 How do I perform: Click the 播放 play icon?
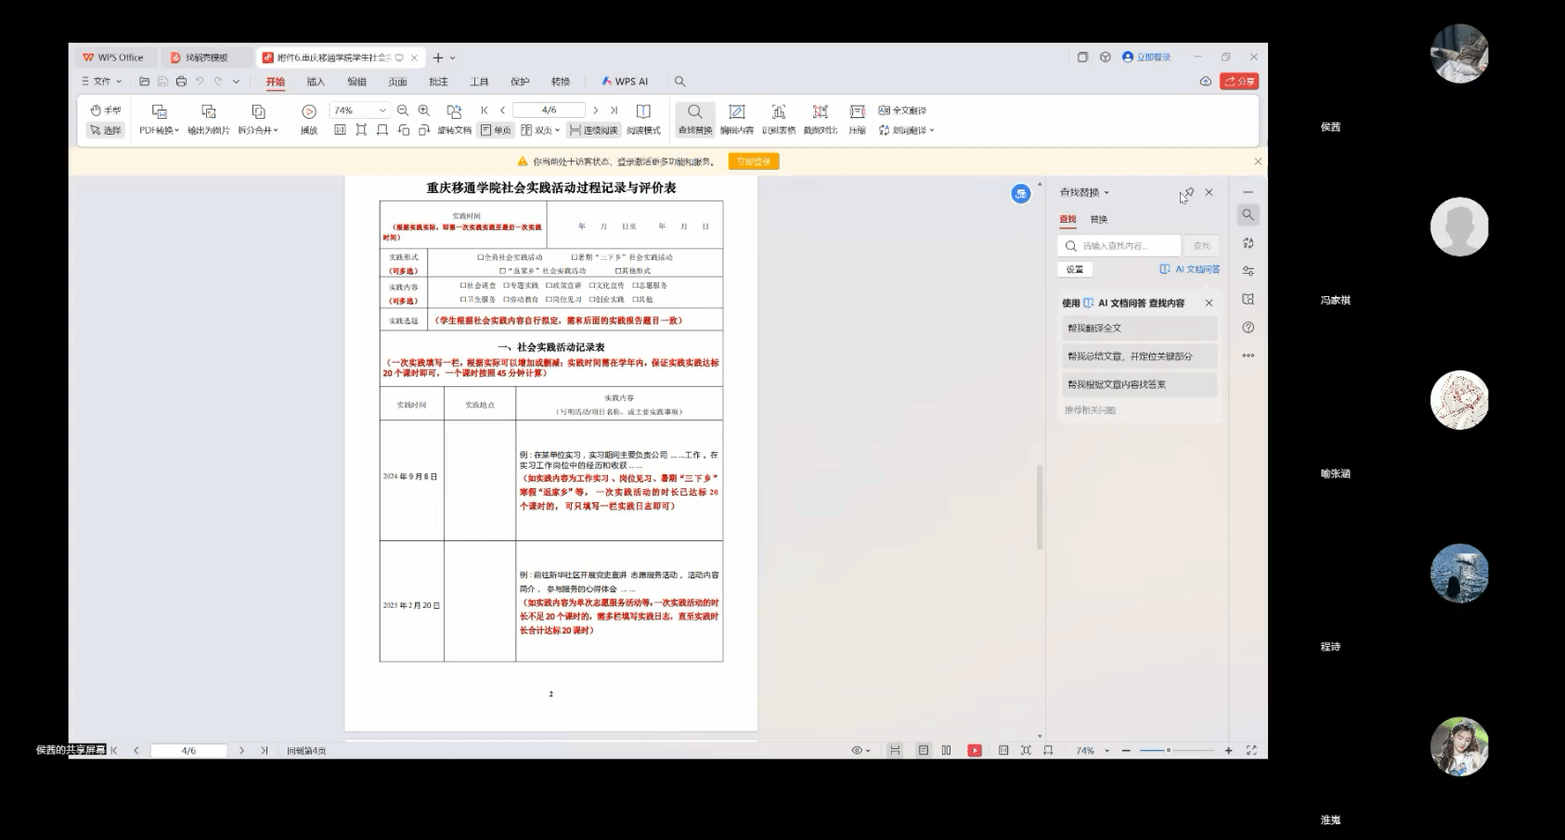(309, 112)
